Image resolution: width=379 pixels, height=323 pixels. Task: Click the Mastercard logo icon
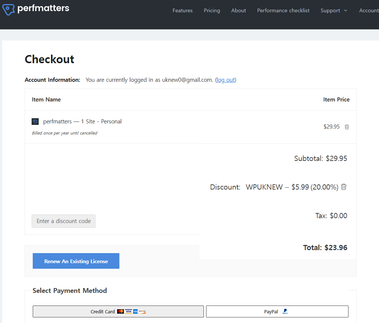(x=121, y=311)
